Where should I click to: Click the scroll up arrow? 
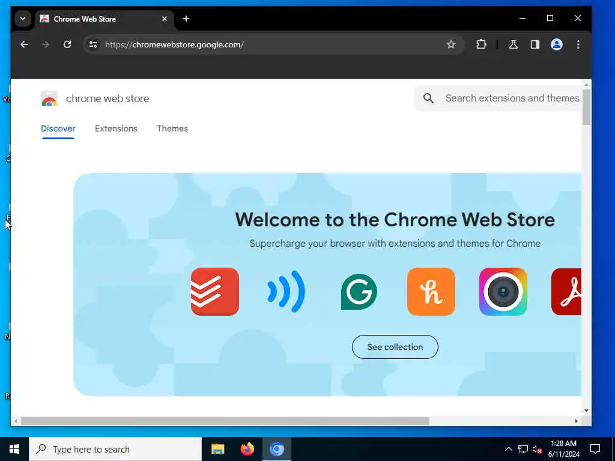point(586,85)
